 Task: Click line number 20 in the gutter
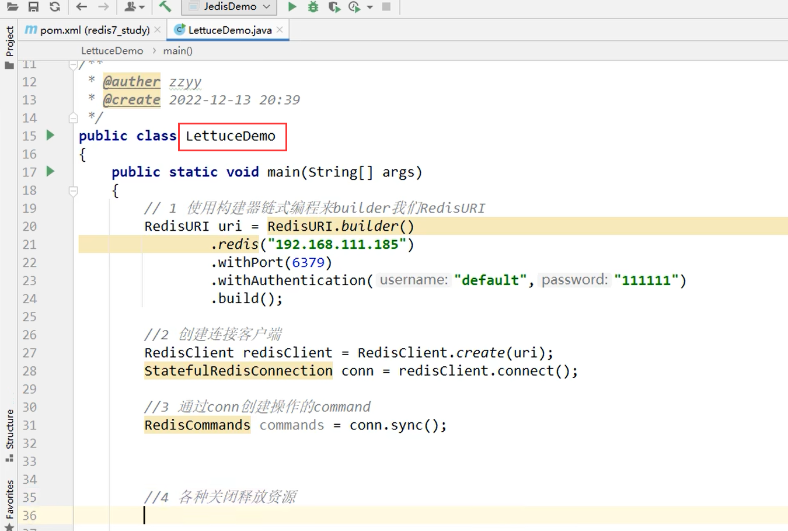pos(29,227)
